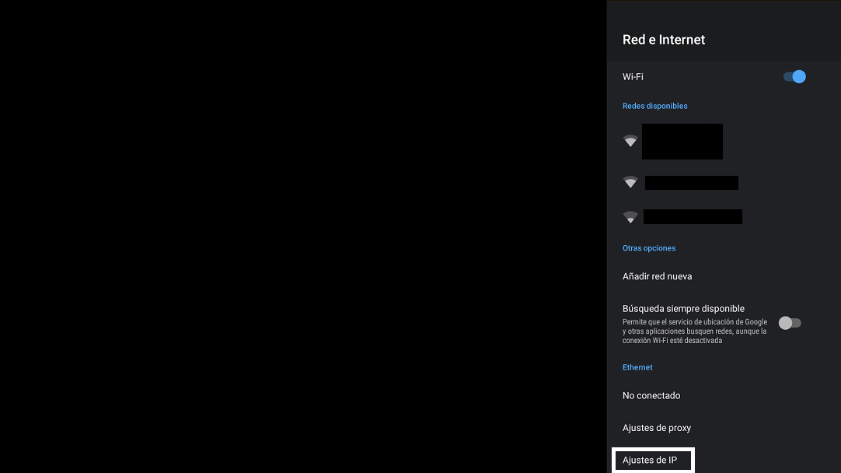The width and height of the screenshot is (841, 473).
Task: Toggle the Wi-Fi switch off
Action: [794, 77]
